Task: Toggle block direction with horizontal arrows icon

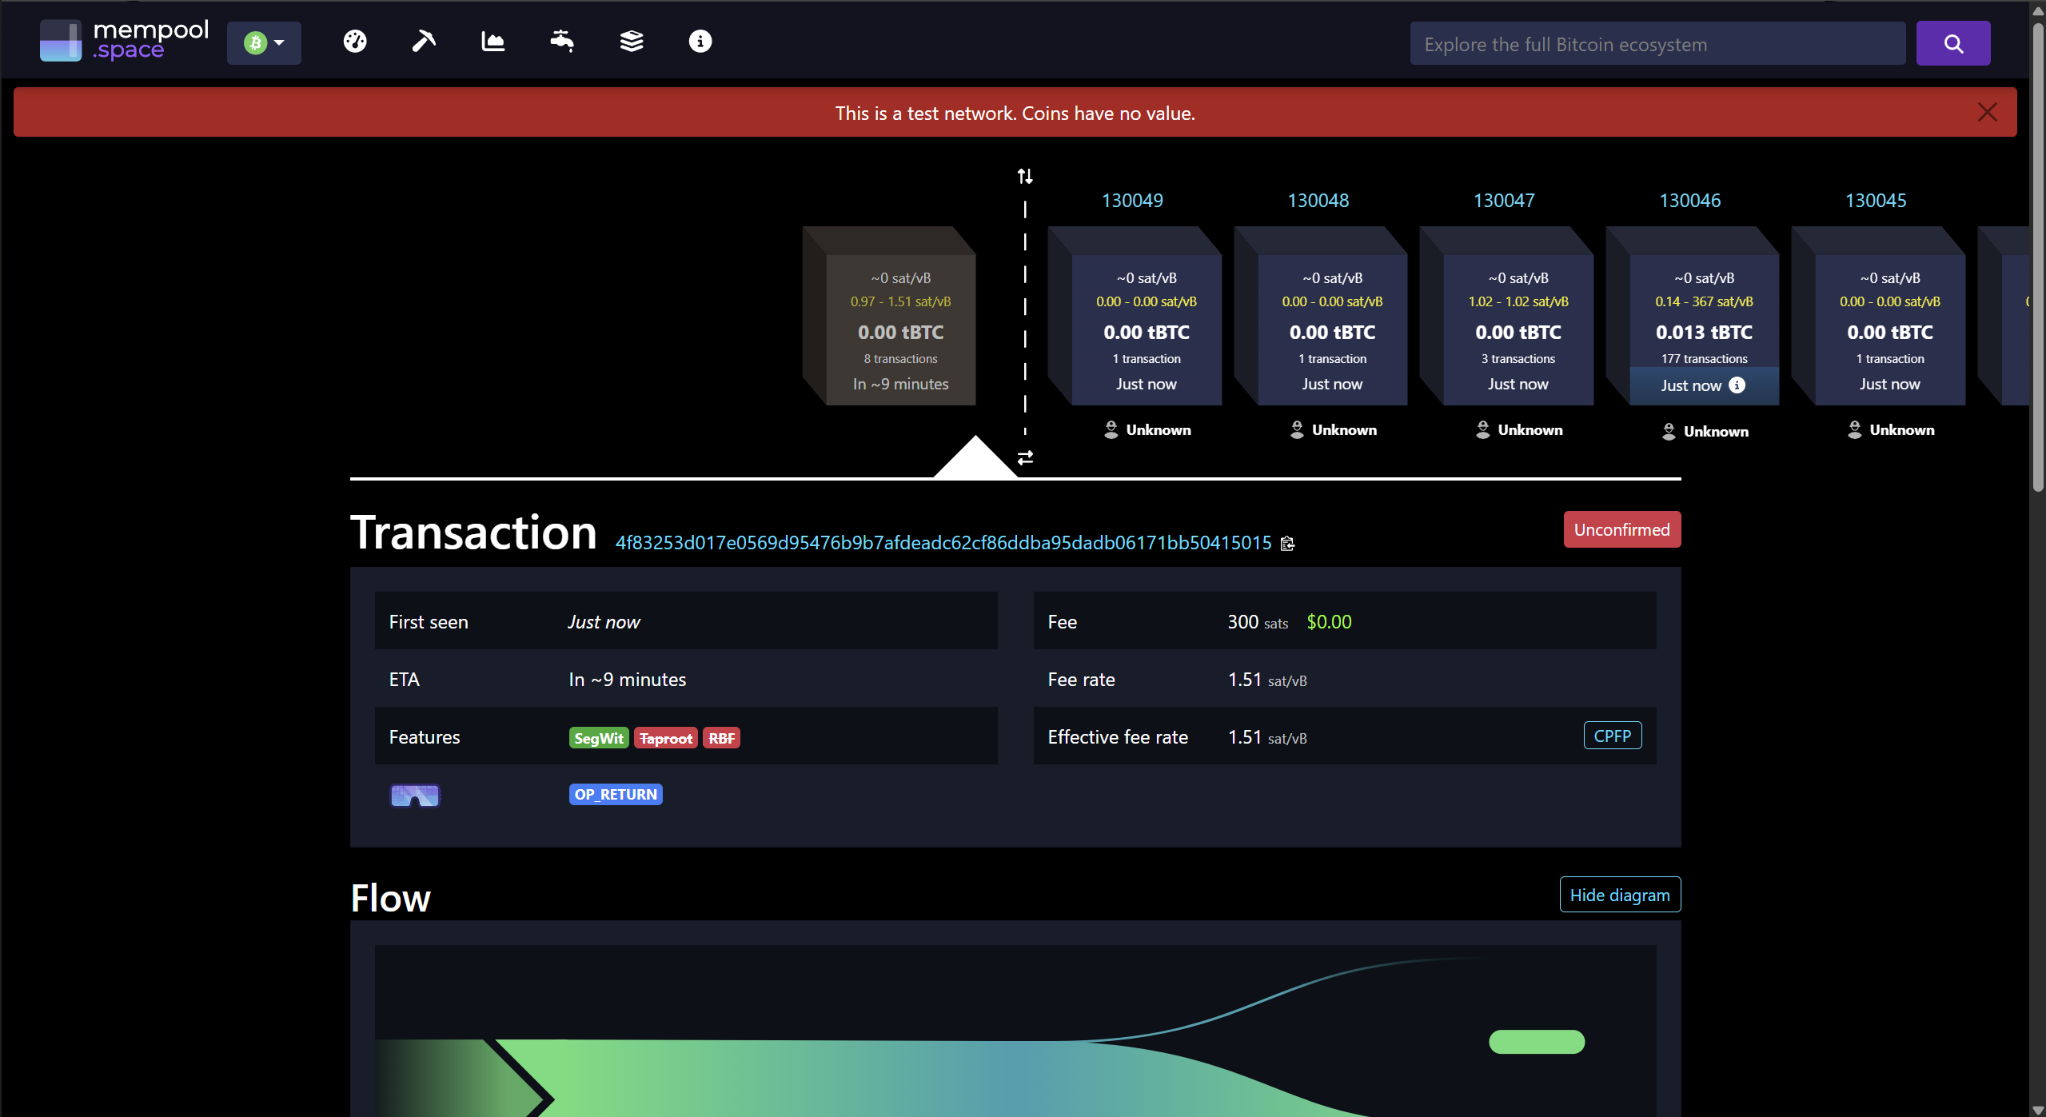Action: tap(1025, 457)
